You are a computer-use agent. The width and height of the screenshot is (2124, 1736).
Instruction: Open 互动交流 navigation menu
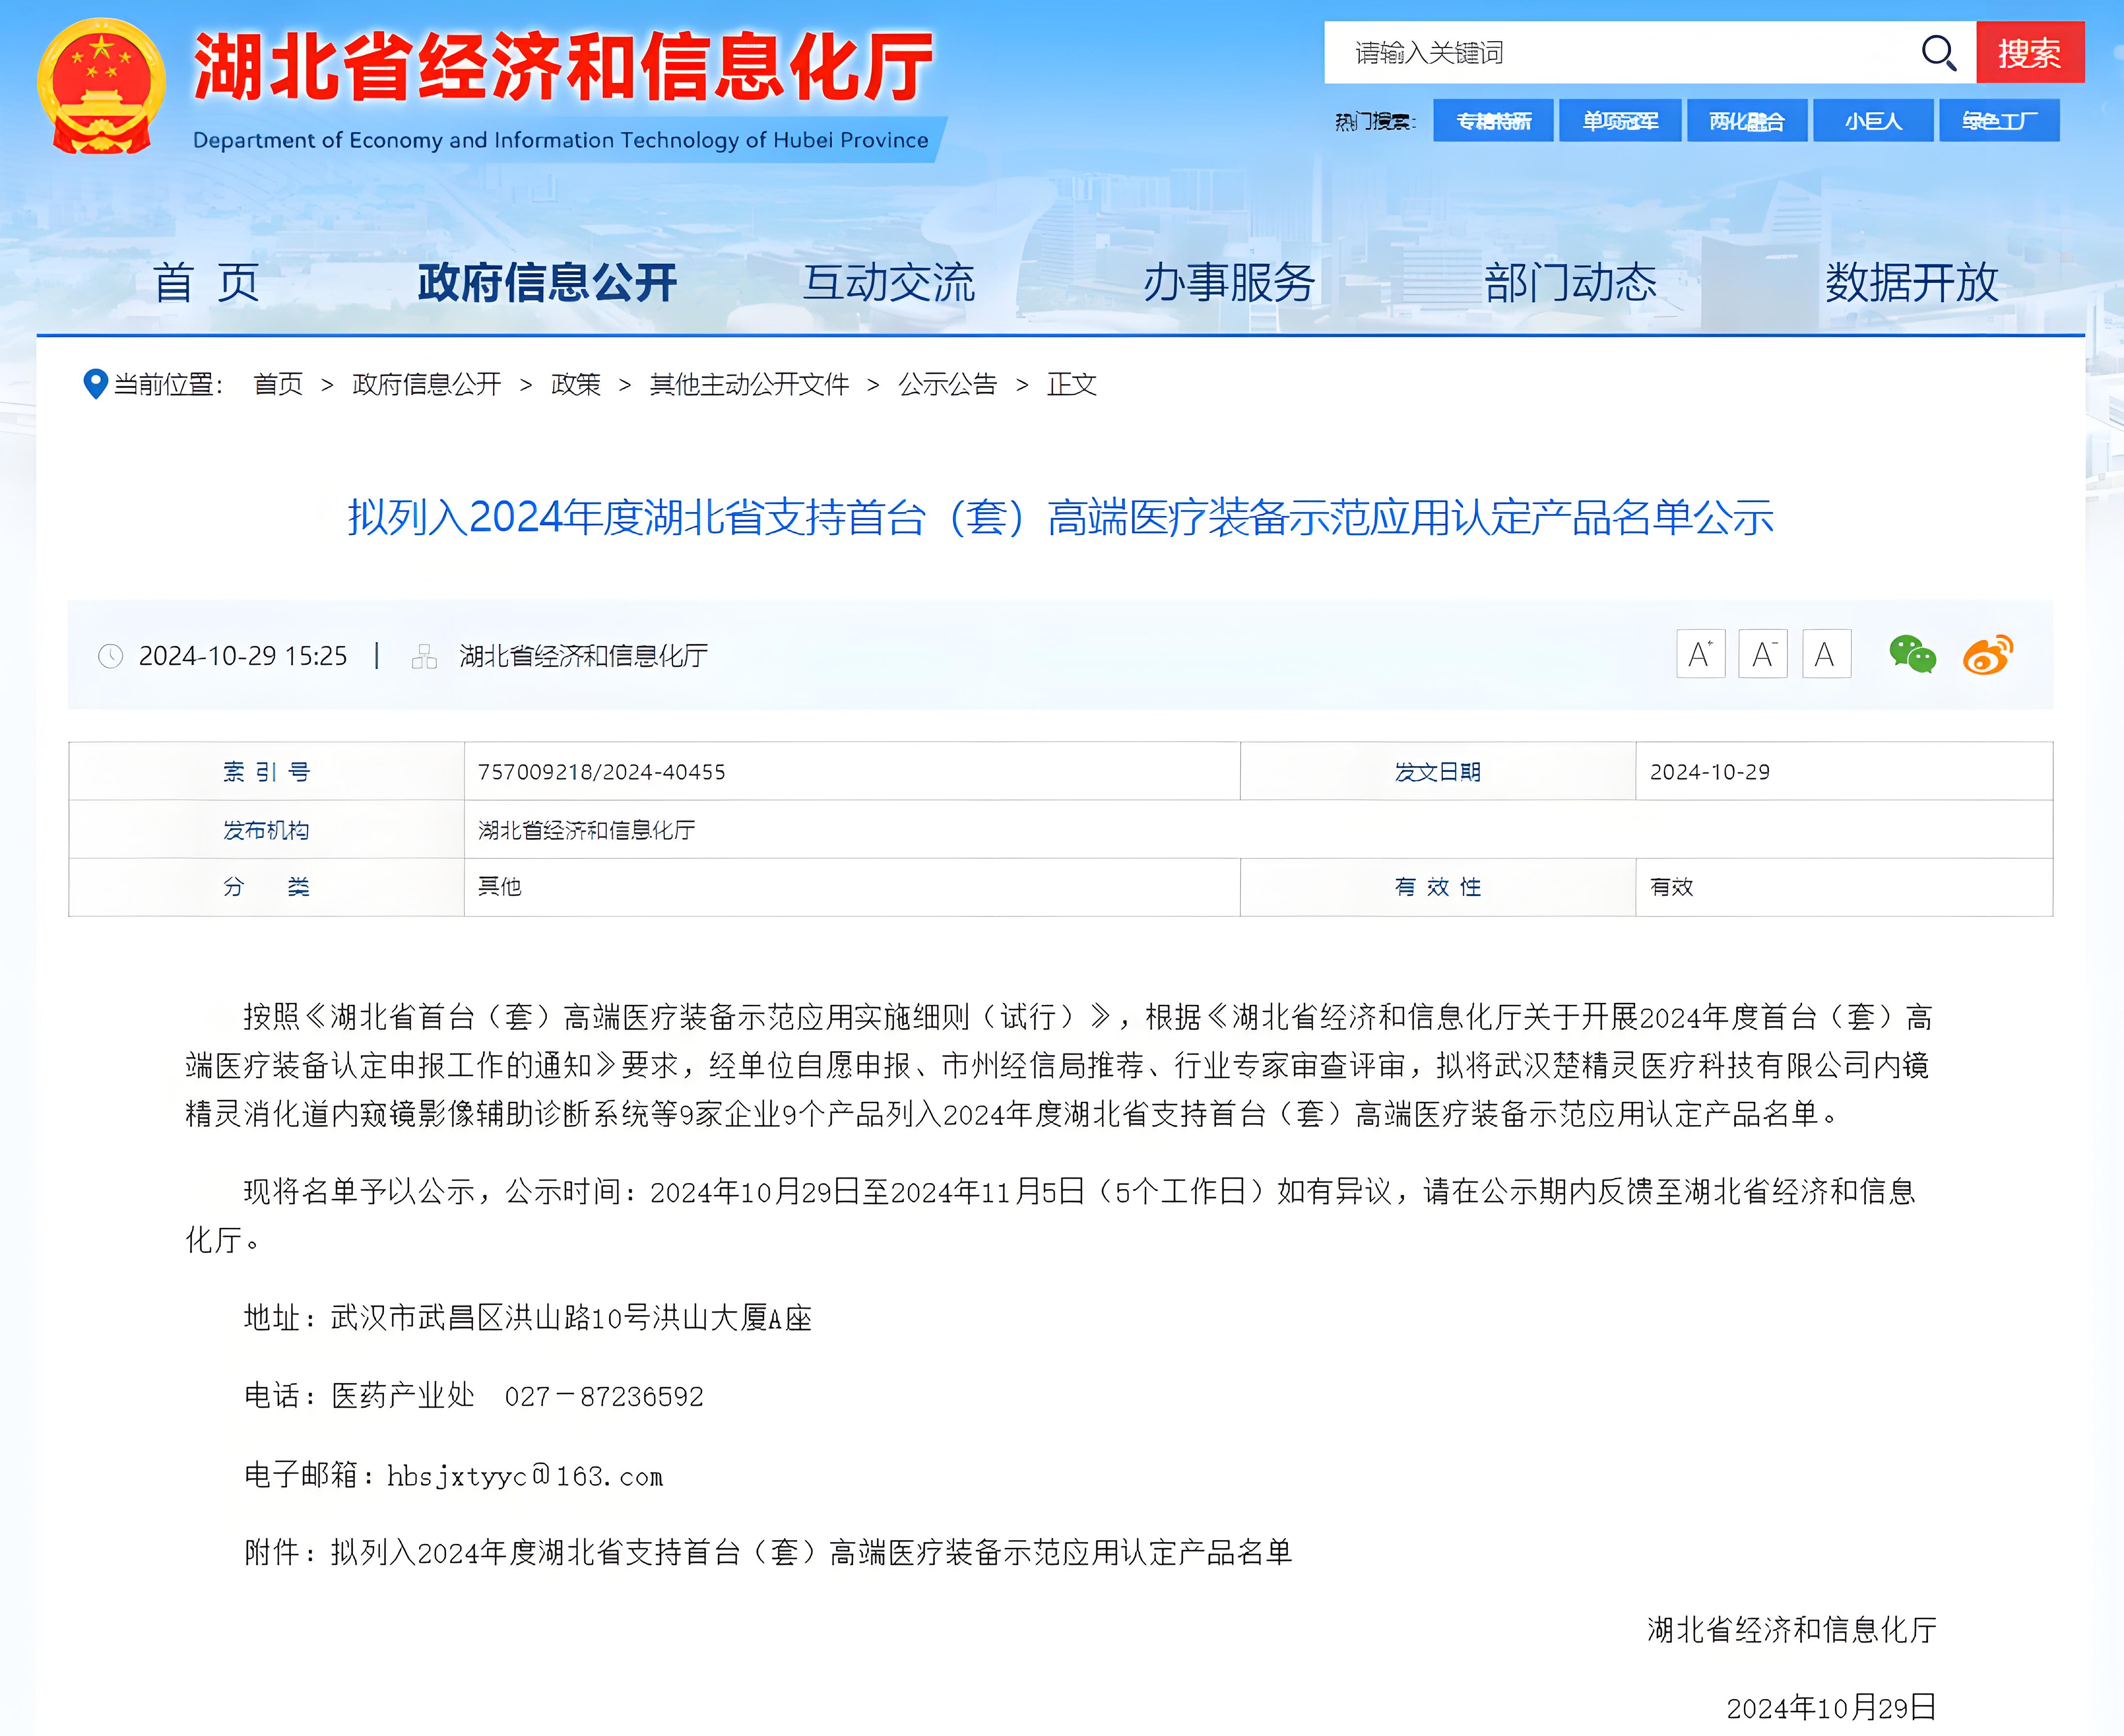pyautogui.click(x=888, y=283)
